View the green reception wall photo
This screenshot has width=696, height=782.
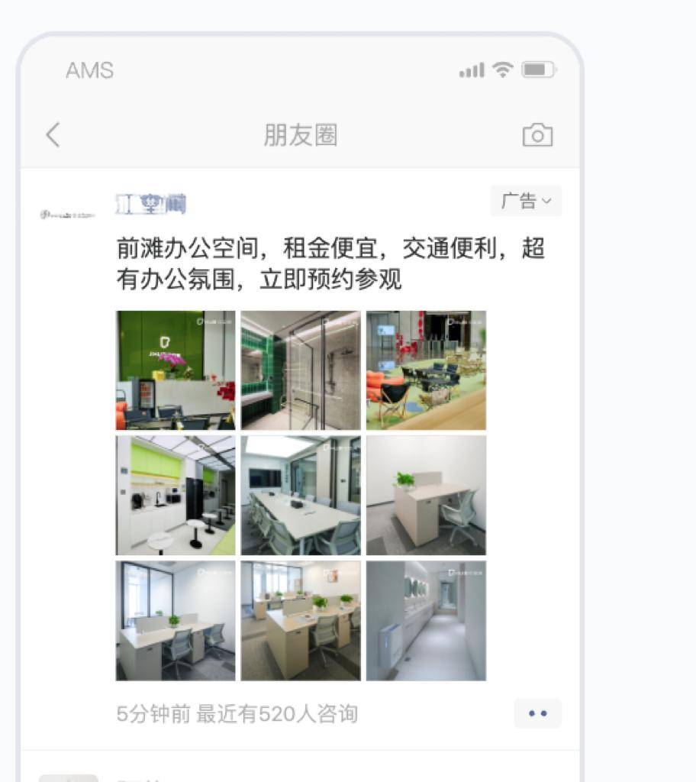176,370
